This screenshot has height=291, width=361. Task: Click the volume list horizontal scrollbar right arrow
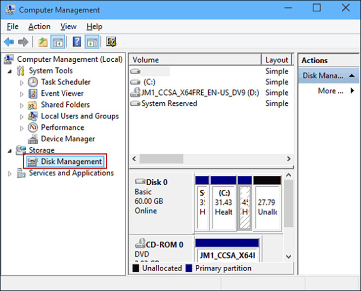click(289, 159)
